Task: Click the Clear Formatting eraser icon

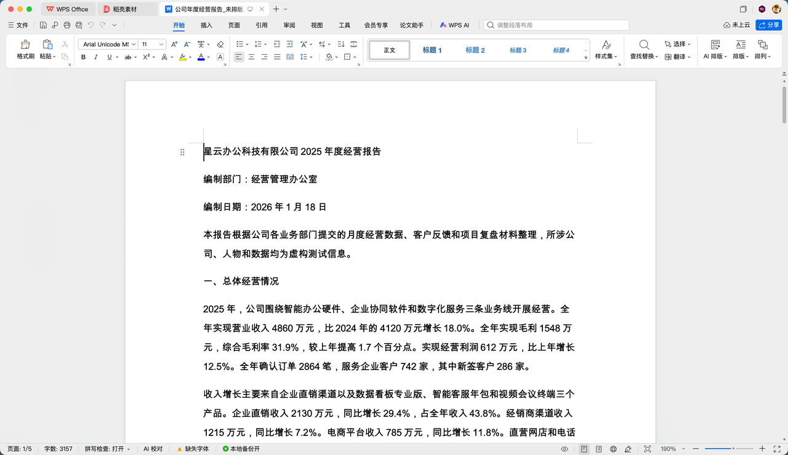Action: (220, 44)
